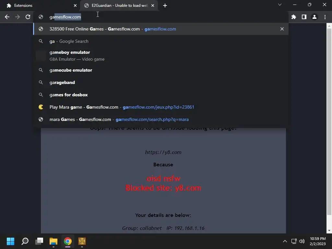Switch to the Extensions tab
Image resolution: width=332 pixels, height=249 pixels.
coord(40,6)
